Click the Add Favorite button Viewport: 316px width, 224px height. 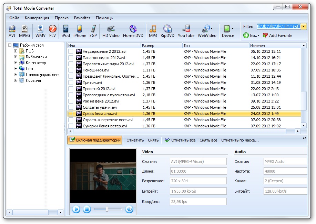277,35
